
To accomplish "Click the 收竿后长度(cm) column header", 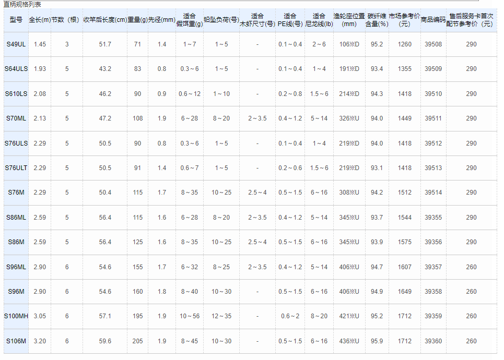I will point(105,20).
